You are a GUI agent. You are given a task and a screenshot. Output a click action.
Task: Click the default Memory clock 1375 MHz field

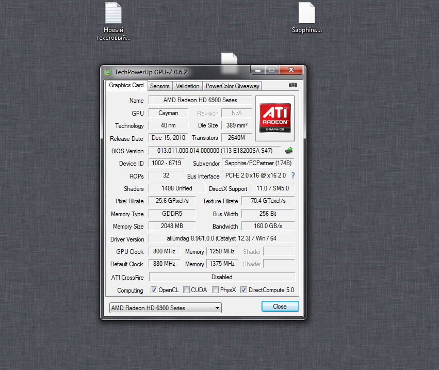pos(222,264)
